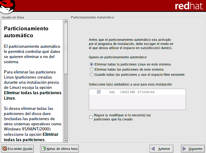Click the help panel scroll up arrow
206x153 pixels.
(x=66, y=21)
